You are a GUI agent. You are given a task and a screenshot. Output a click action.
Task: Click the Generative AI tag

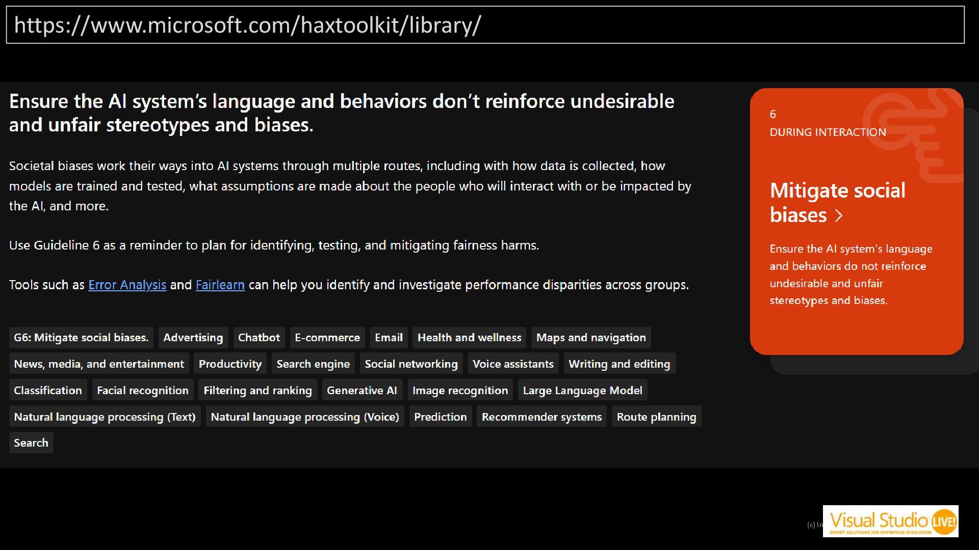(x=362, y=390)
